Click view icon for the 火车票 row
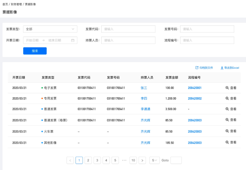Image resolution: width=246 pixels, height=170 pixels. point(227,131)
